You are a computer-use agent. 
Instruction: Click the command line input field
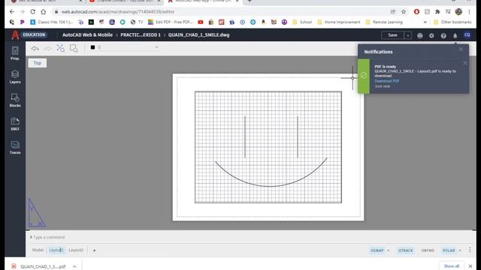pos(250,237)
